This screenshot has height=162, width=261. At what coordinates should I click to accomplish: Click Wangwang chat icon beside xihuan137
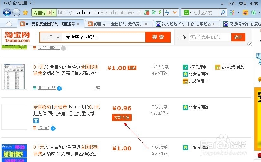point(59,88)
